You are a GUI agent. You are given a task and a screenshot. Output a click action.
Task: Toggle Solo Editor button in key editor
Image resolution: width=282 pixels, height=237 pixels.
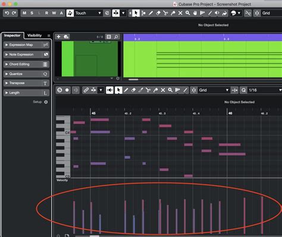[x=59, y=90]
